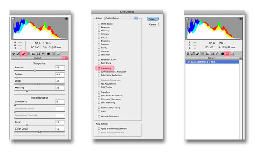
Task: Open Split Toning tab in Detail panel window
Action: [34, 54]
